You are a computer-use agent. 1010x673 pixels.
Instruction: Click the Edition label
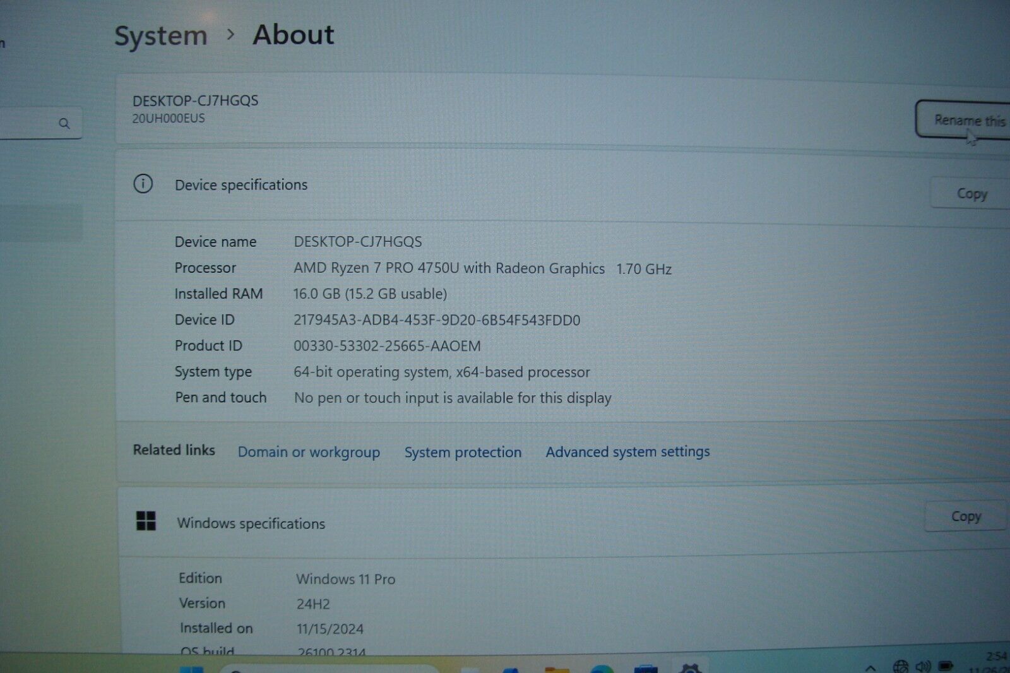pos(200,578)
